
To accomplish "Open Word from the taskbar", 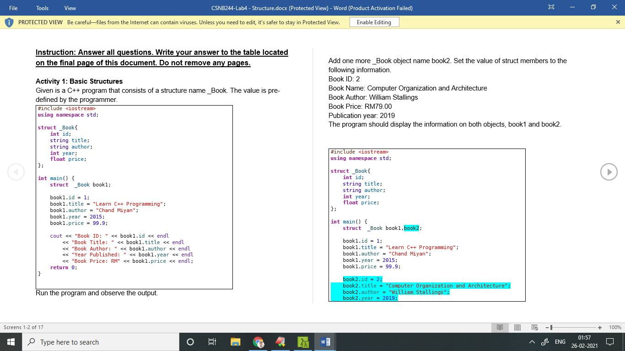I will 324,341.
